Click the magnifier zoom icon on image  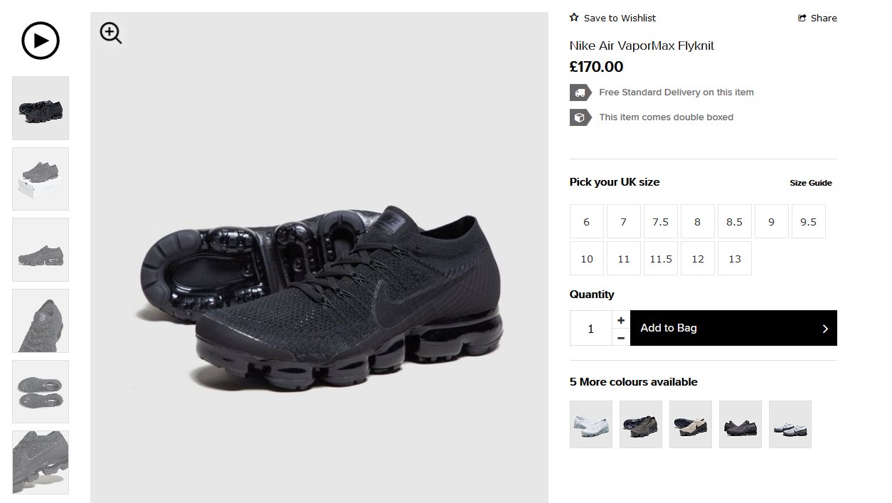(111, 33)
